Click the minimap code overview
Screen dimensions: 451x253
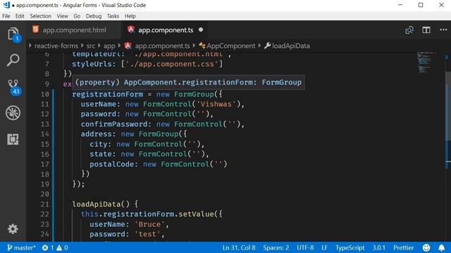(426, 63)
